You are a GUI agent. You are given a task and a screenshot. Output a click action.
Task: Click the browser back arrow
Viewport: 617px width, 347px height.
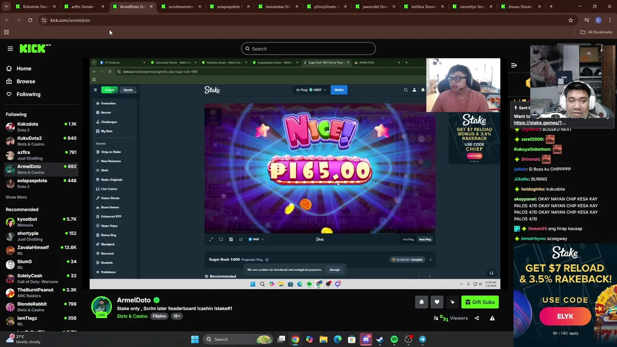click(x=7, y=20)
